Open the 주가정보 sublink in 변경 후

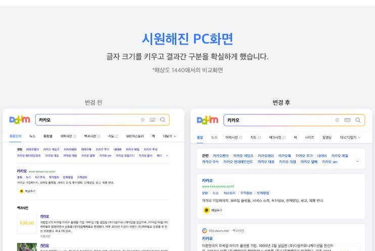tap(246, 193)
